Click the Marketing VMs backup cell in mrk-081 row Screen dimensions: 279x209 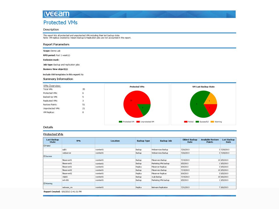(x=166, y=180)
